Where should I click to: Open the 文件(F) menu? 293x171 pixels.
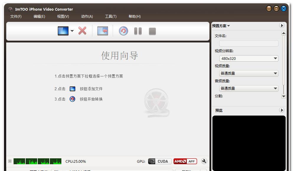coord(16,17)
